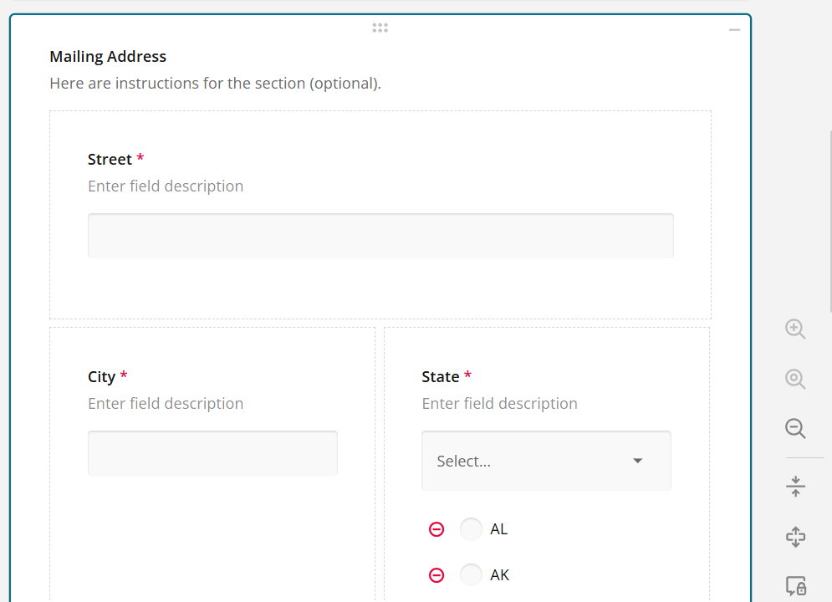
Task: Remove the AL option with minus icon
Action: coord(436,528)
